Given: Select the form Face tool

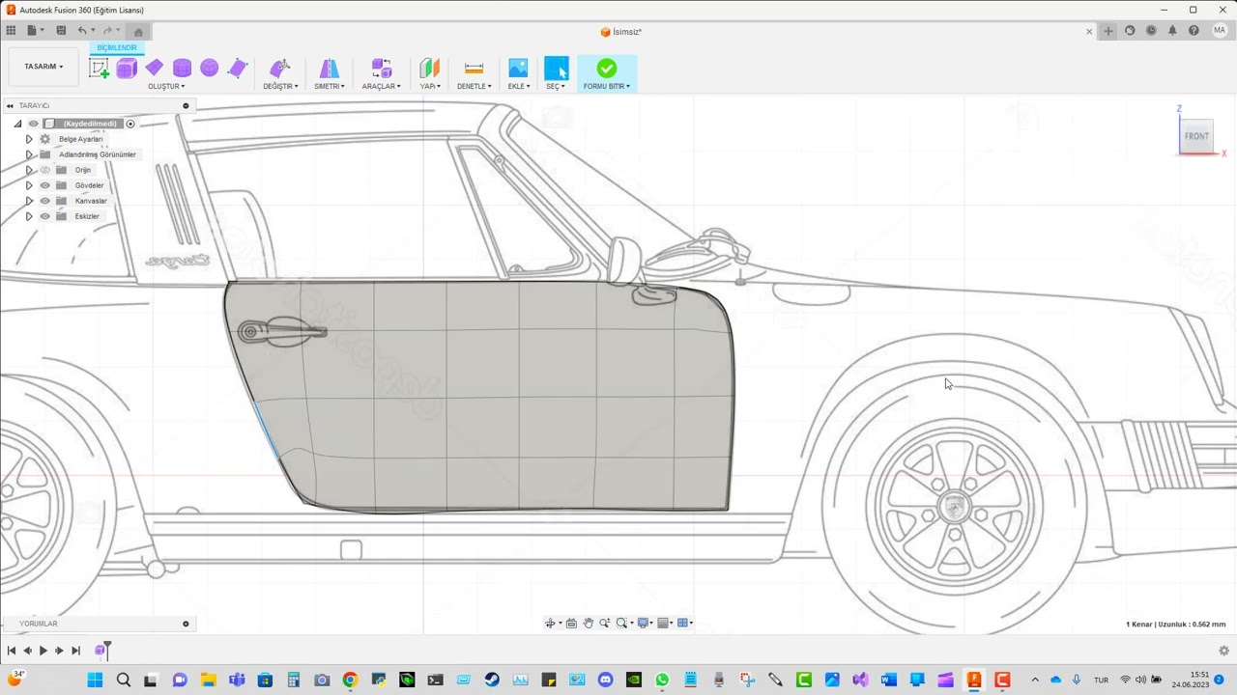Looking at the screenshot, I should [238, 68].
